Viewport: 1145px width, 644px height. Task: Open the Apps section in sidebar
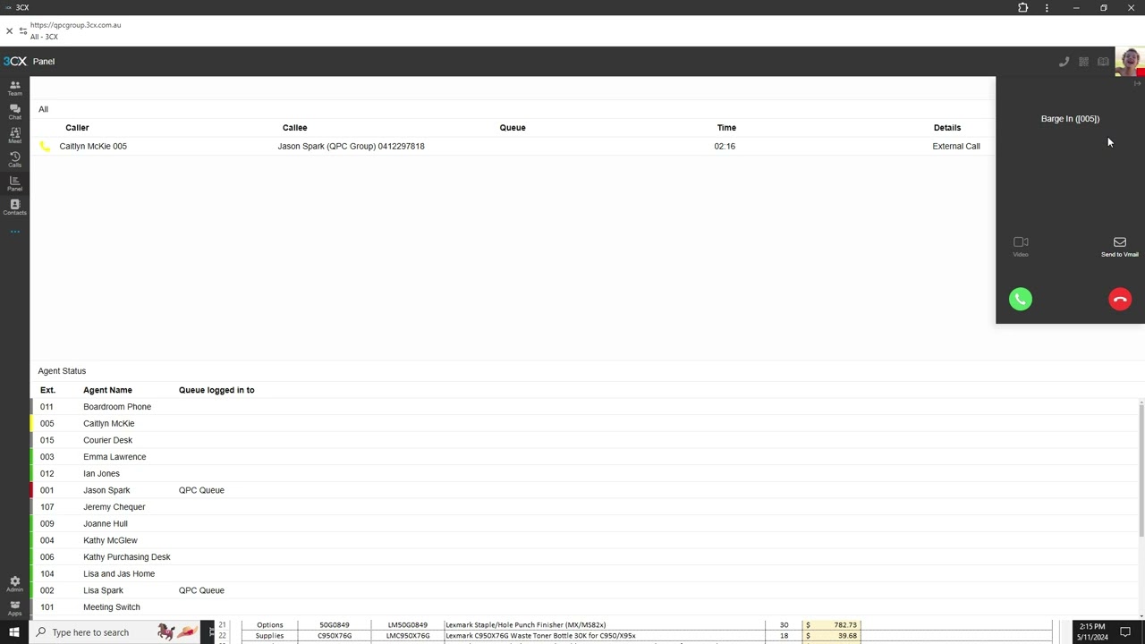click(14, 607)
